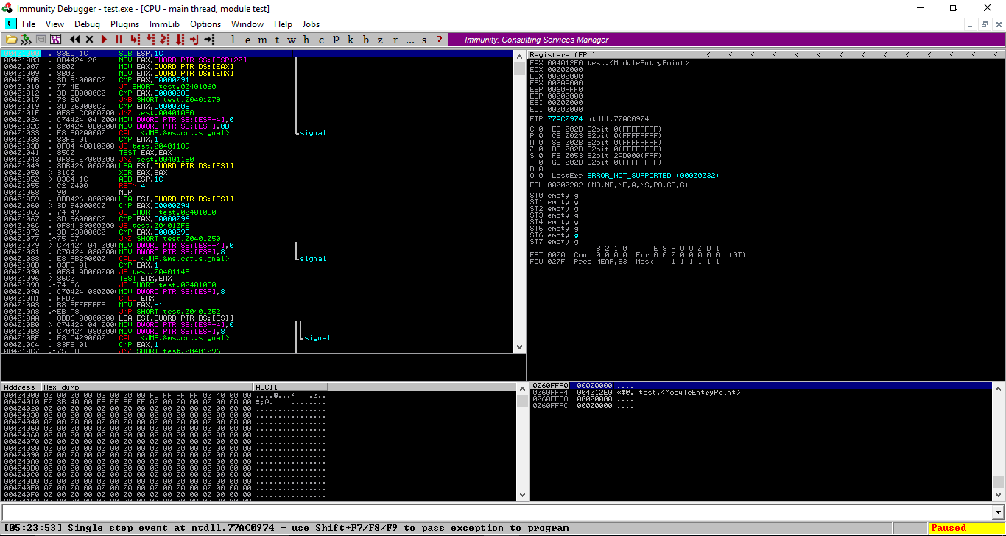Click the Immunity Consulting Services Manager banner
1006x536 pixels.
pyautogui.click(x=536, y=40)
